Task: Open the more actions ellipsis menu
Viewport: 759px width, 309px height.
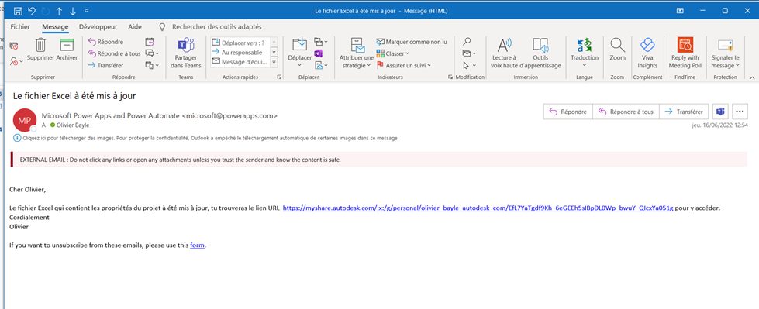Action: pyautogui.click(x=740, y=112)
